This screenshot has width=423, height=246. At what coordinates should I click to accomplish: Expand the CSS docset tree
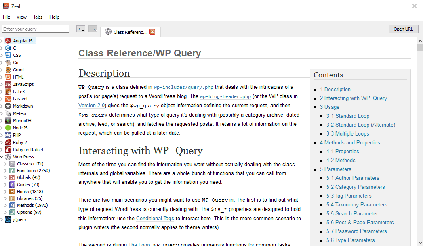(x=2, y=55)
